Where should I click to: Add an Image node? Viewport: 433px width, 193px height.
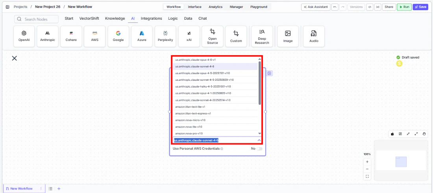click(288, 37)
